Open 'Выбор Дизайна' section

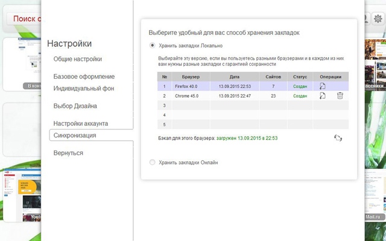pyautogui.click(x=75, y=106)
